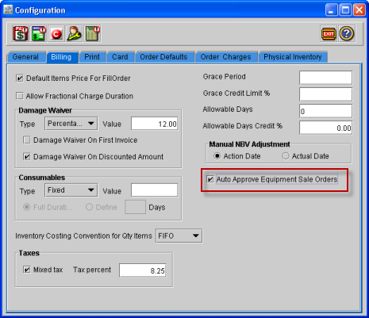The height and width of the screenshot is (318, 369).
Task: Click the green dollar invoice icon
Action: pos(39,33)
